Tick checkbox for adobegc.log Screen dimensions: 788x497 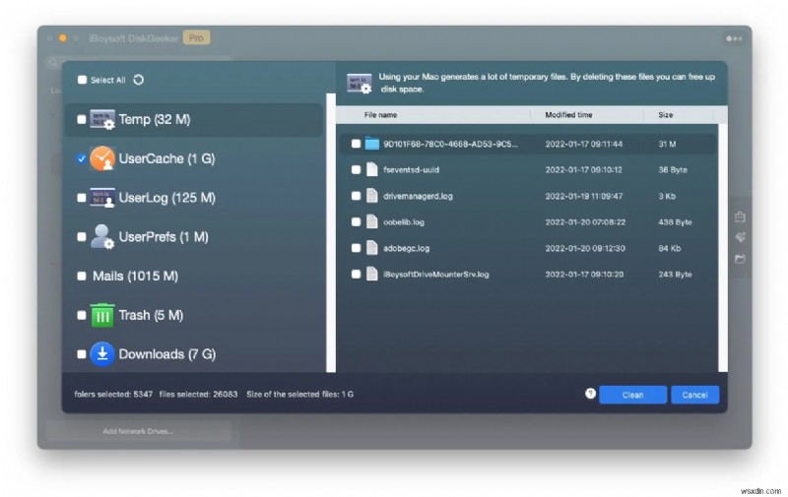point(356,248)
